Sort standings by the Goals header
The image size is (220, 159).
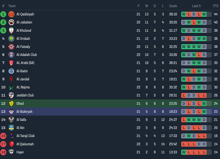[173, 6]
